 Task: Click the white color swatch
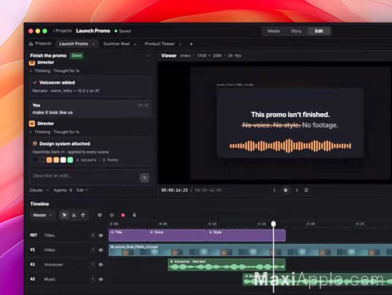(x=63, y=160)
